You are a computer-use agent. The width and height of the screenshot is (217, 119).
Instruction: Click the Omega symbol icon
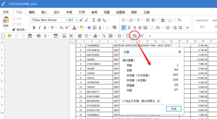coord(119,36)
